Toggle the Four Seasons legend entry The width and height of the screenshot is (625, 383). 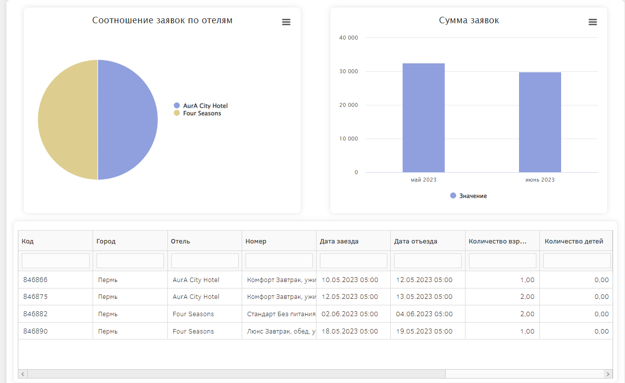(198, 113)
